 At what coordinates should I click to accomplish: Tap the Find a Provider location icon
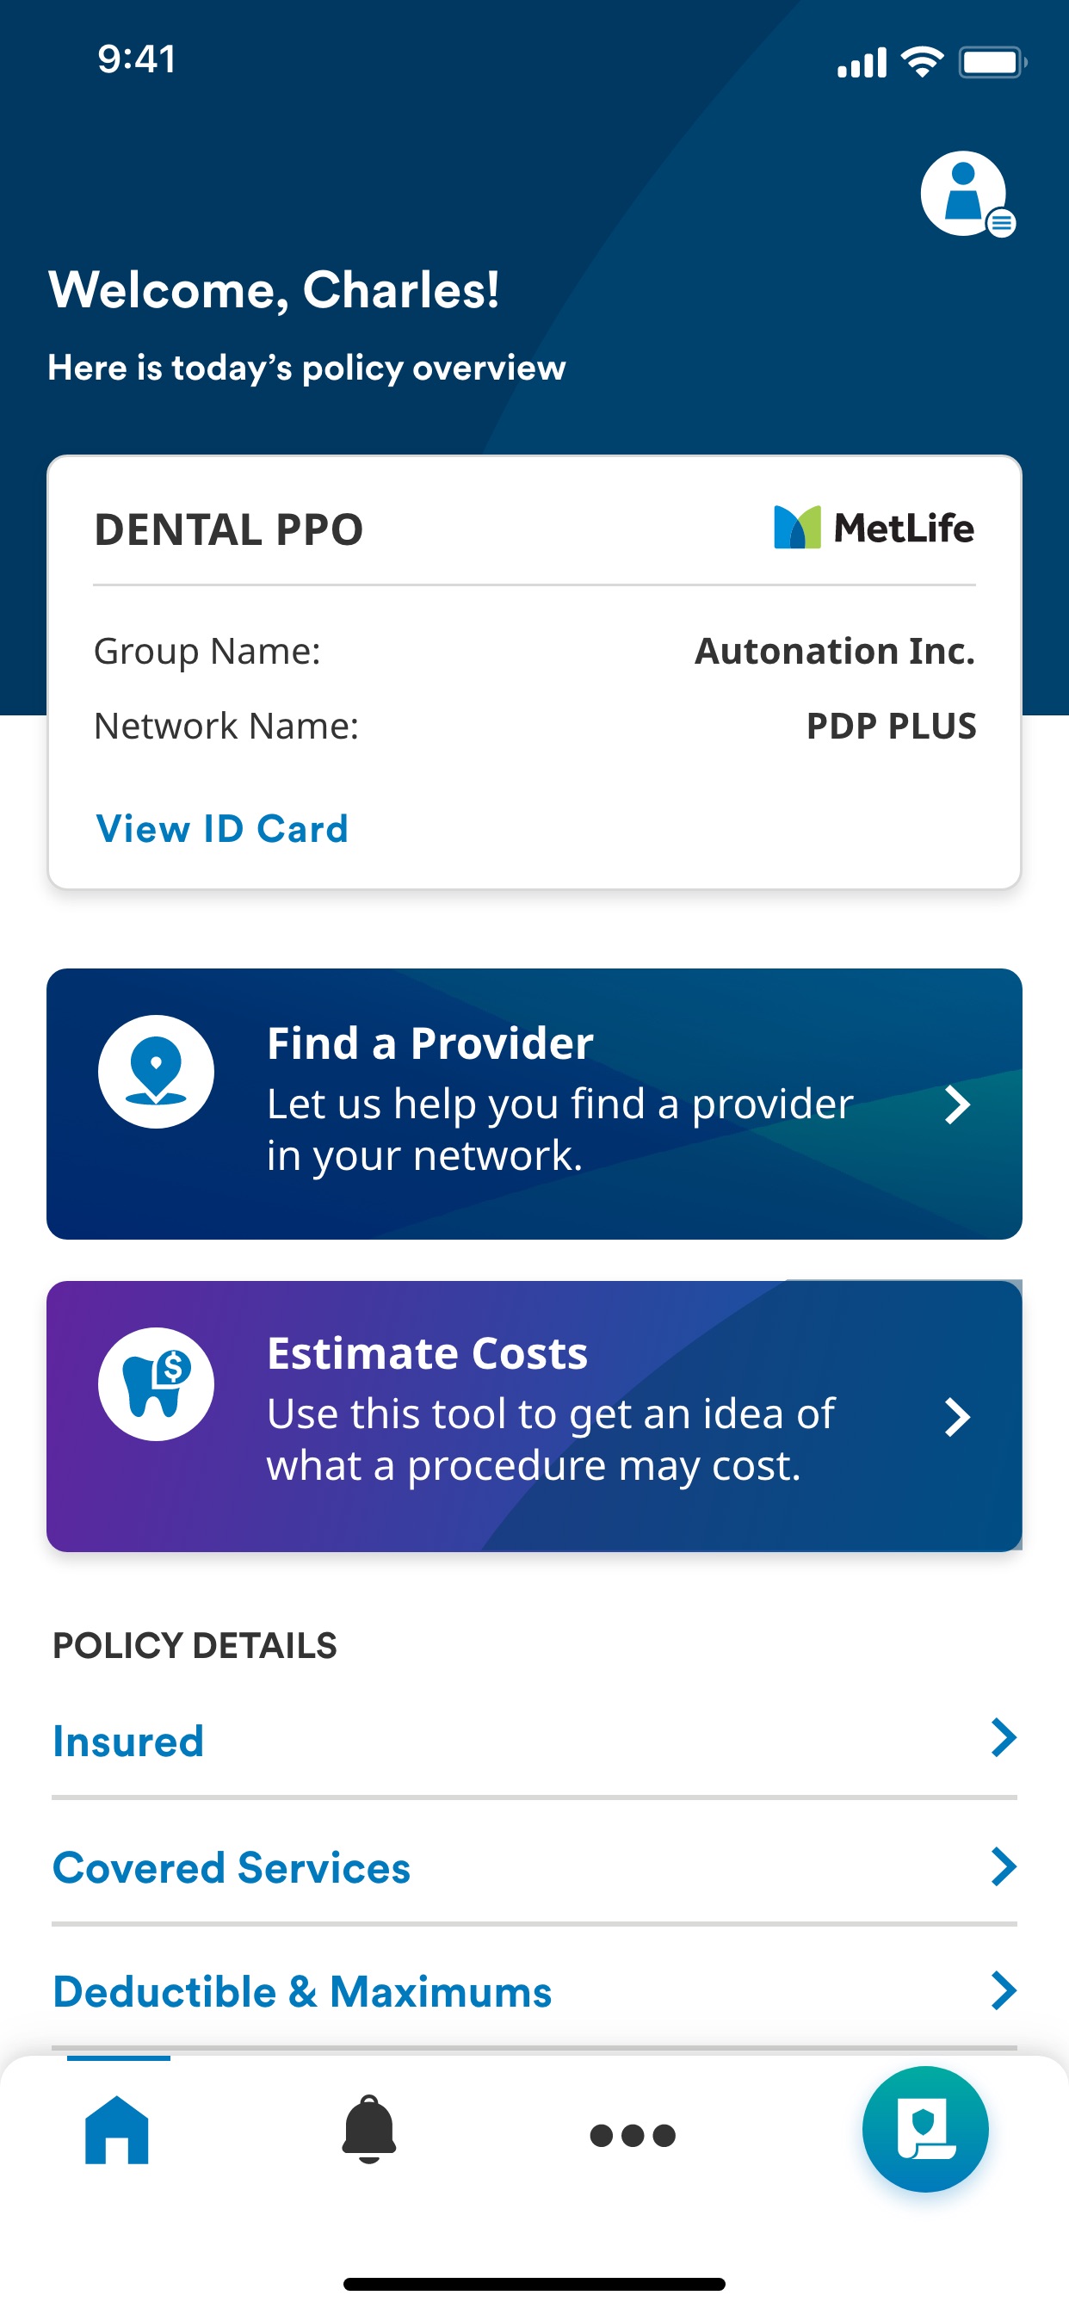157,1072
